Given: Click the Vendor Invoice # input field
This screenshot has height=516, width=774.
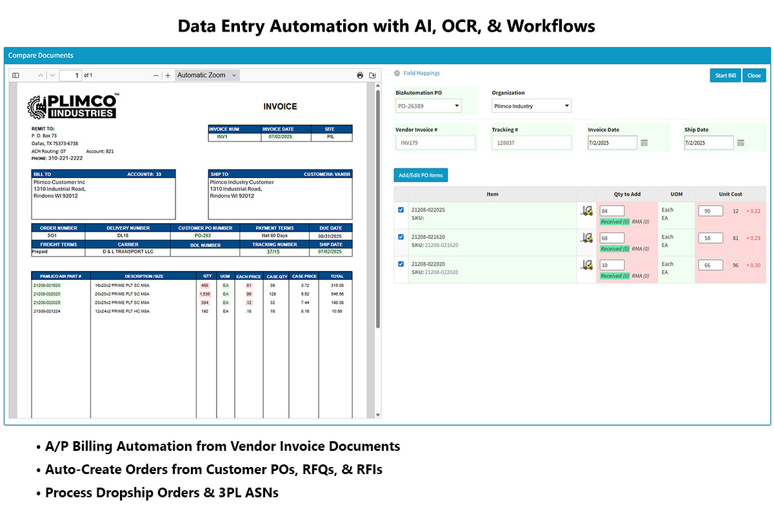Looking at the screenshot, I should (x=435, y=143).
